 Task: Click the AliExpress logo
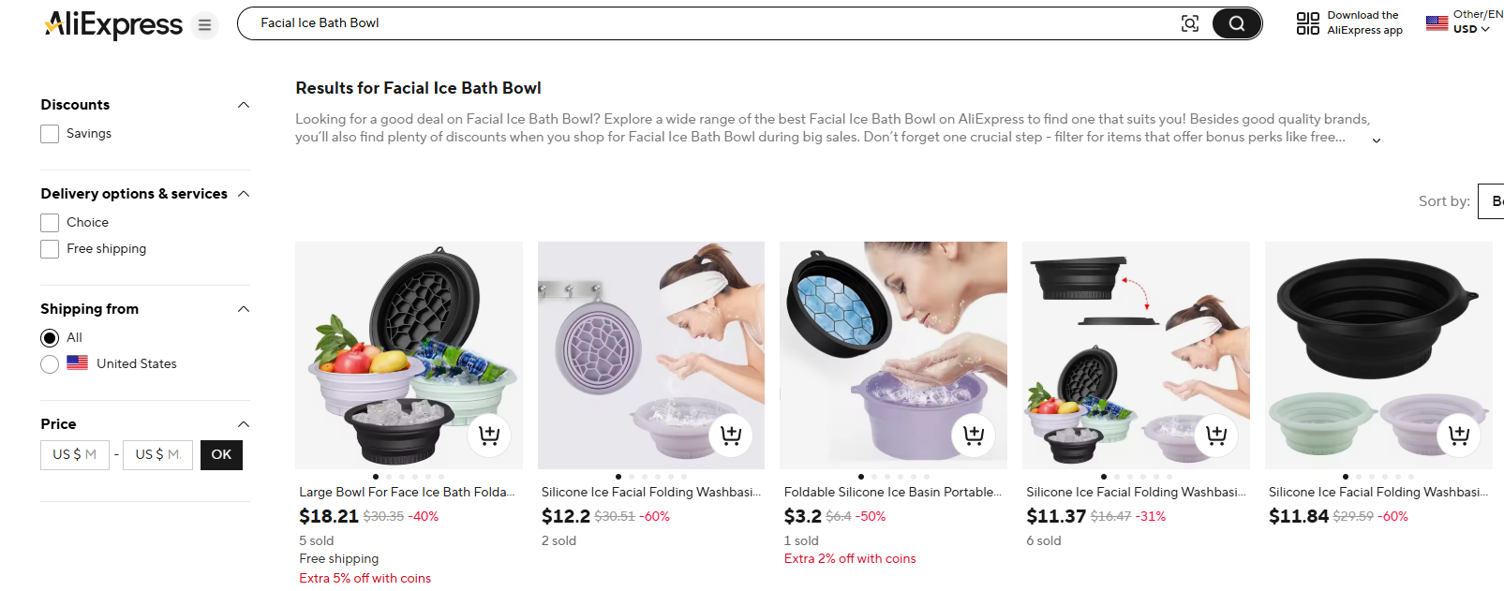tap(112, 25)
